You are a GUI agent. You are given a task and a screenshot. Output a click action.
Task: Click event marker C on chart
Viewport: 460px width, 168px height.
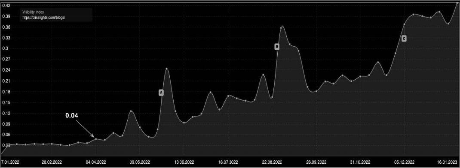[404, 38]
